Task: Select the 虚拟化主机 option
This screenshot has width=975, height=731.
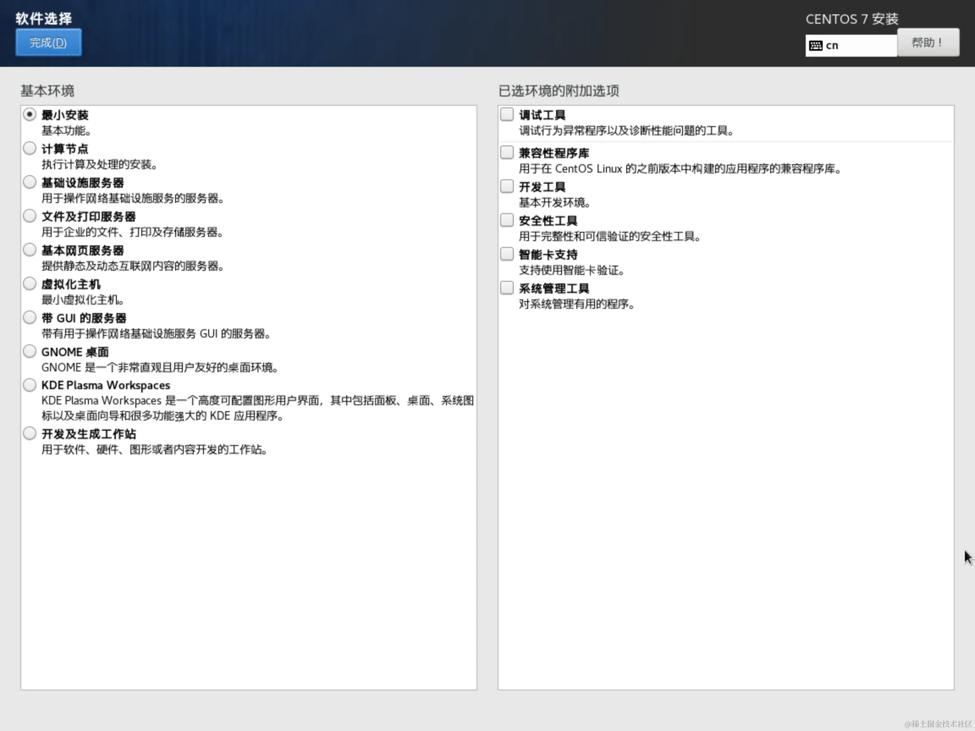Action: 30,283
